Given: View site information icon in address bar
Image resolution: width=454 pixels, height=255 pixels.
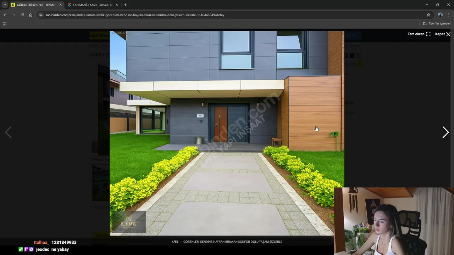Looking at the screenshot, I should (41, 15).
